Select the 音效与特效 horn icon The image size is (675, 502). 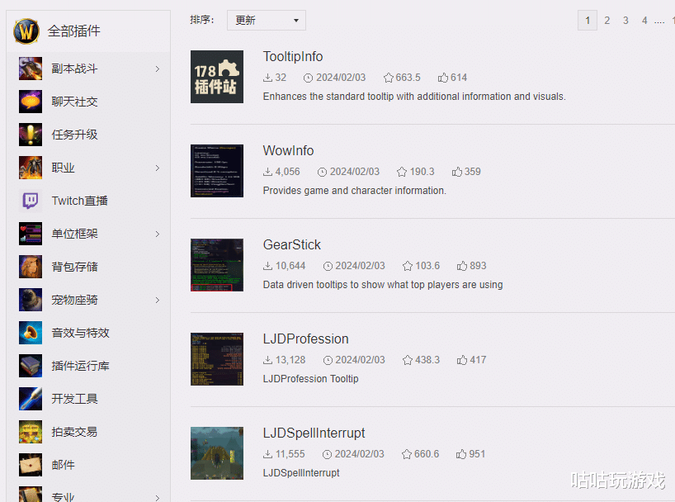coord(31,333)
